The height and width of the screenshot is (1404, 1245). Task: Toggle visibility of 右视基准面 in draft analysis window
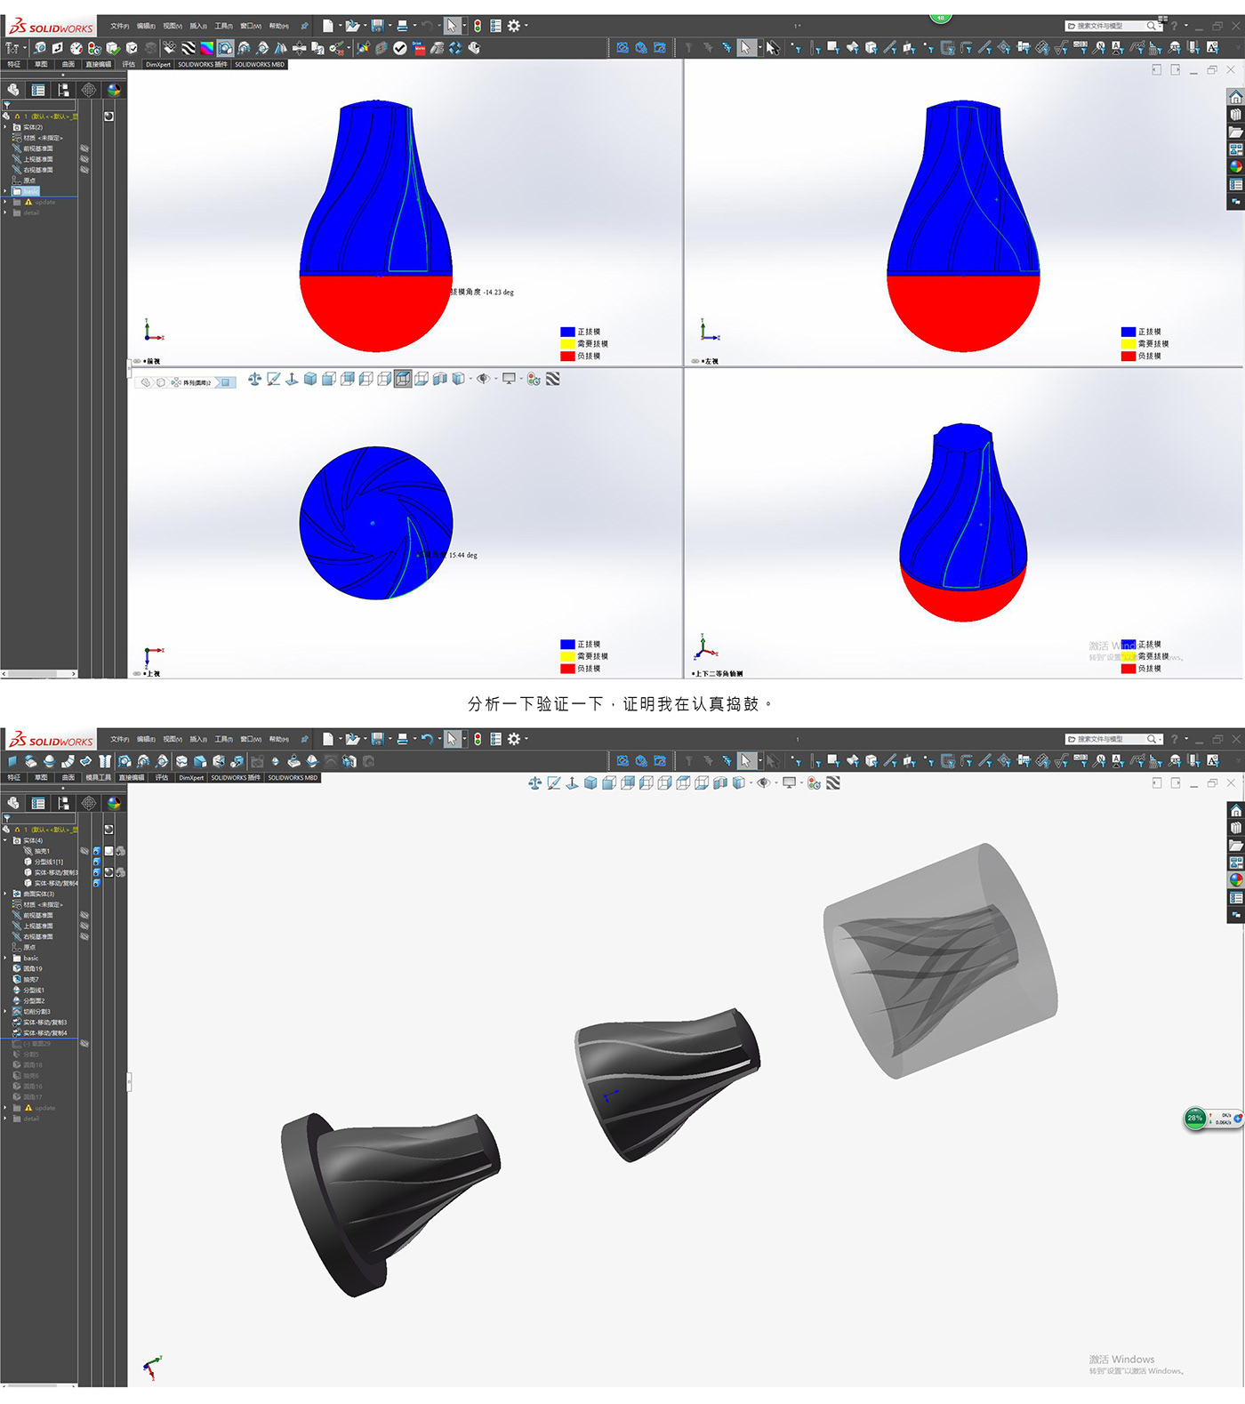point(84,170)
